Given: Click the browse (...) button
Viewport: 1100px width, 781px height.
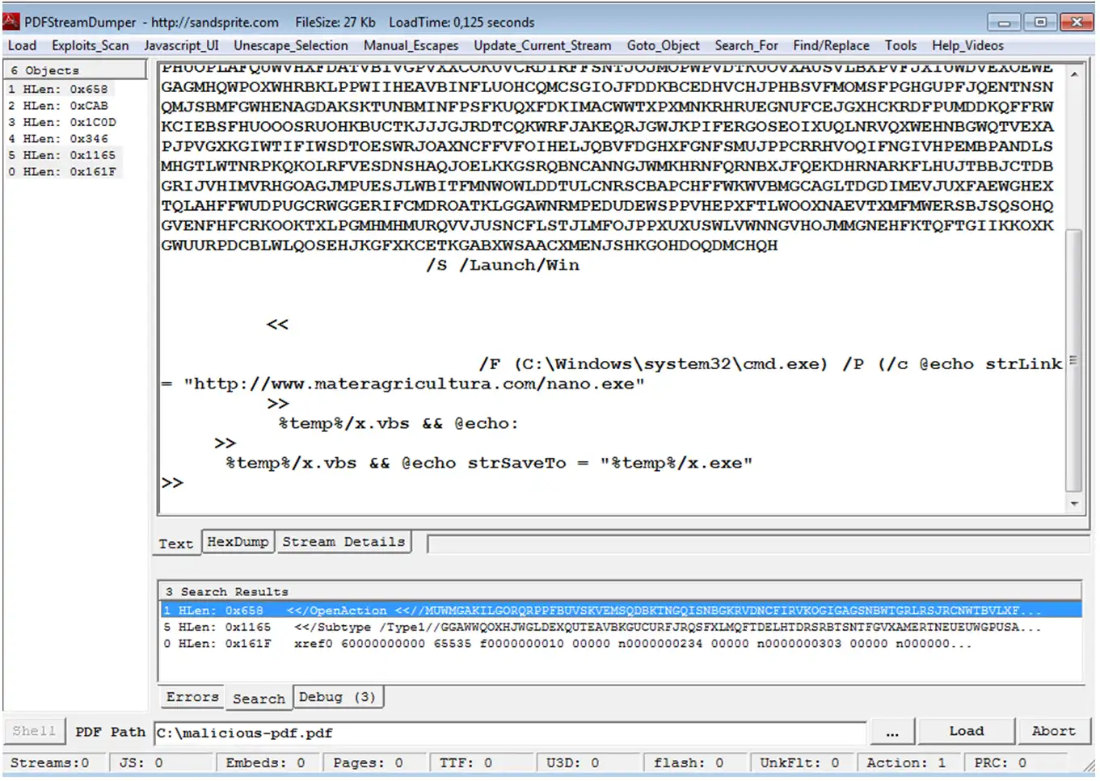Looking at the screenshot, I should pyautogui.click(x=892, y=732).
